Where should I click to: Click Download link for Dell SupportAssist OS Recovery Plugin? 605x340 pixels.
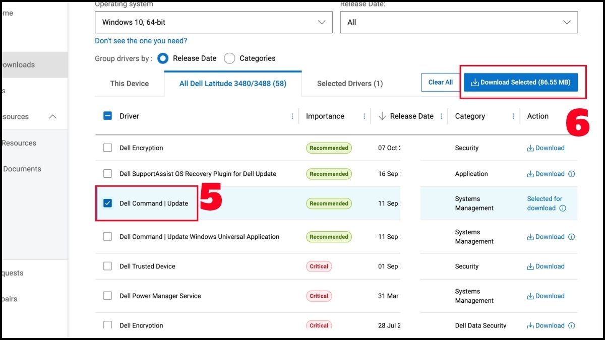[x=546, y=174]
